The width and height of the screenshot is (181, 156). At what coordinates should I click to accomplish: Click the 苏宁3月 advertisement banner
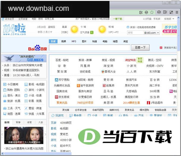169,29
